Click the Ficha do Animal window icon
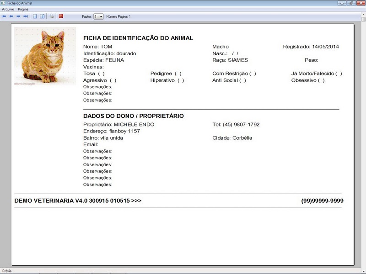 coord(3,3)
